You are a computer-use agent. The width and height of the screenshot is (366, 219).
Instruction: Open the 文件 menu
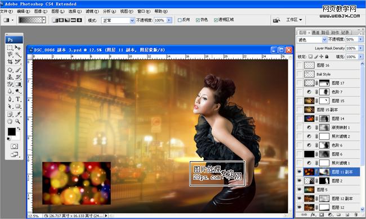pyautogui.click(x=6, y=11)
